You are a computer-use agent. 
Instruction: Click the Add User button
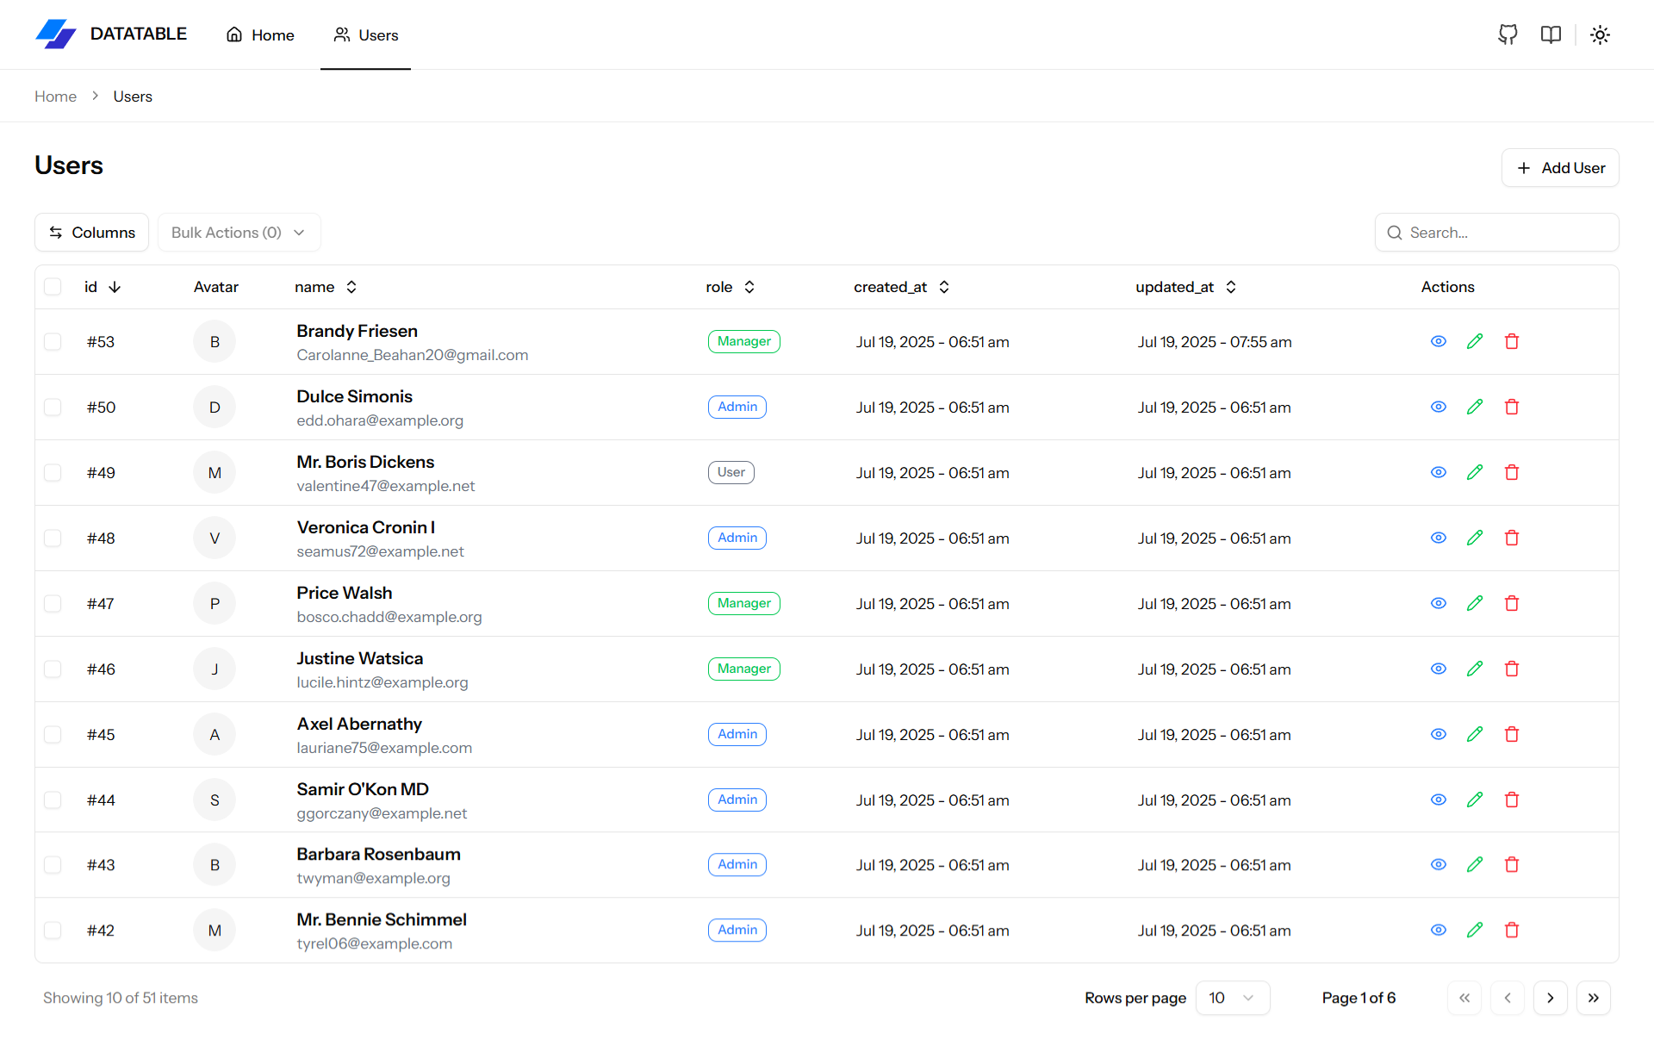1560,168
